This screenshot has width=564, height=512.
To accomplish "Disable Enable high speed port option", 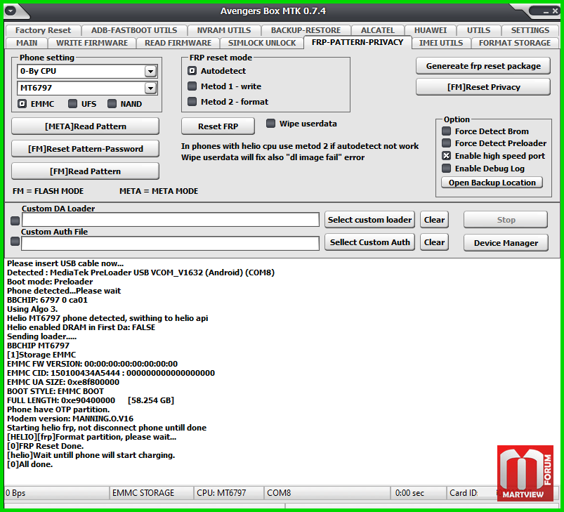I will [x=447, y=156].
